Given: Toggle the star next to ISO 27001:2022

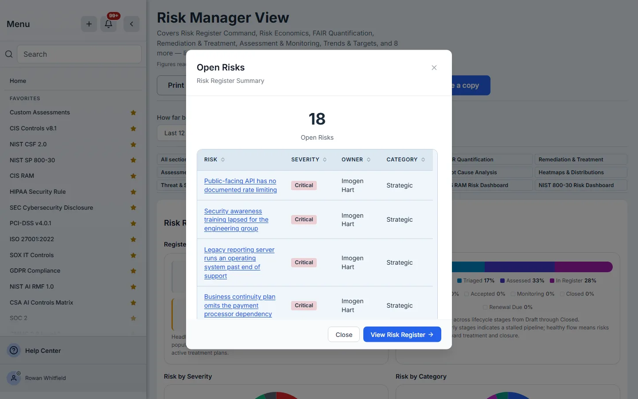Looking at the screenshot, I should coord(133,239).
